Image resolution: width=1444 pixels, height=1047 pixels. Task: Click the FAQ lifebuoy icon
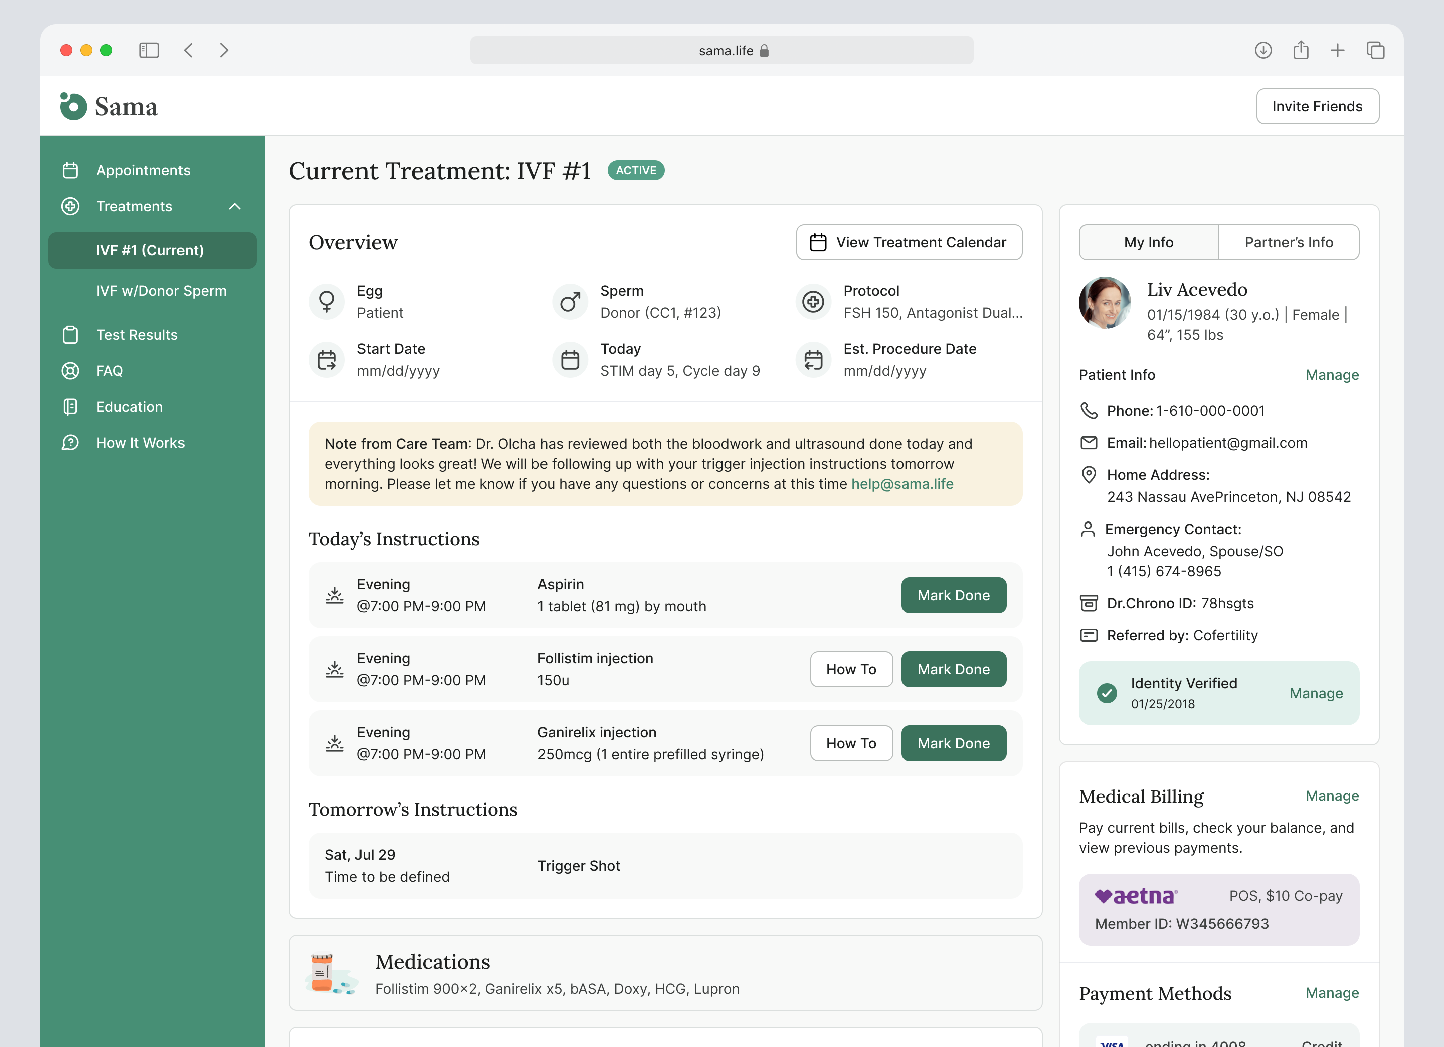(70, 371)
